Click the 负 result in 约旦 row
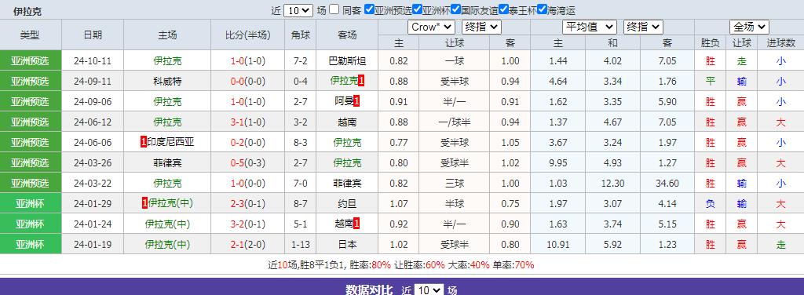 click(x=710, y=204)
